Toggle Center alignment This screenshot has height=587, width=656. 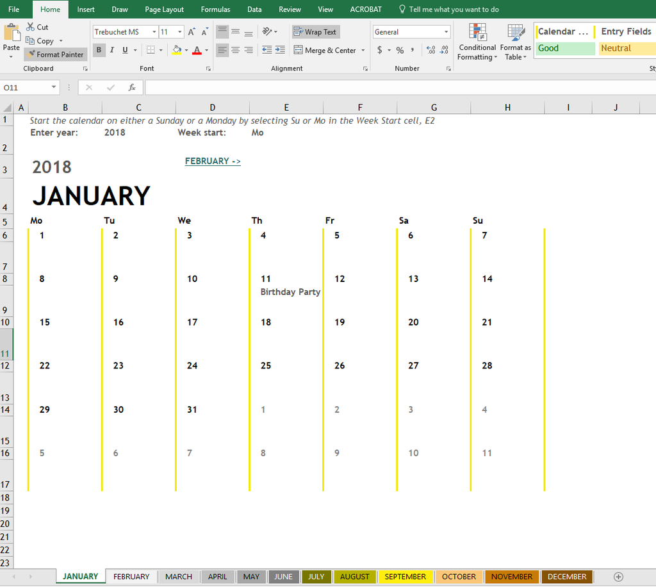(x=235, y=49)
